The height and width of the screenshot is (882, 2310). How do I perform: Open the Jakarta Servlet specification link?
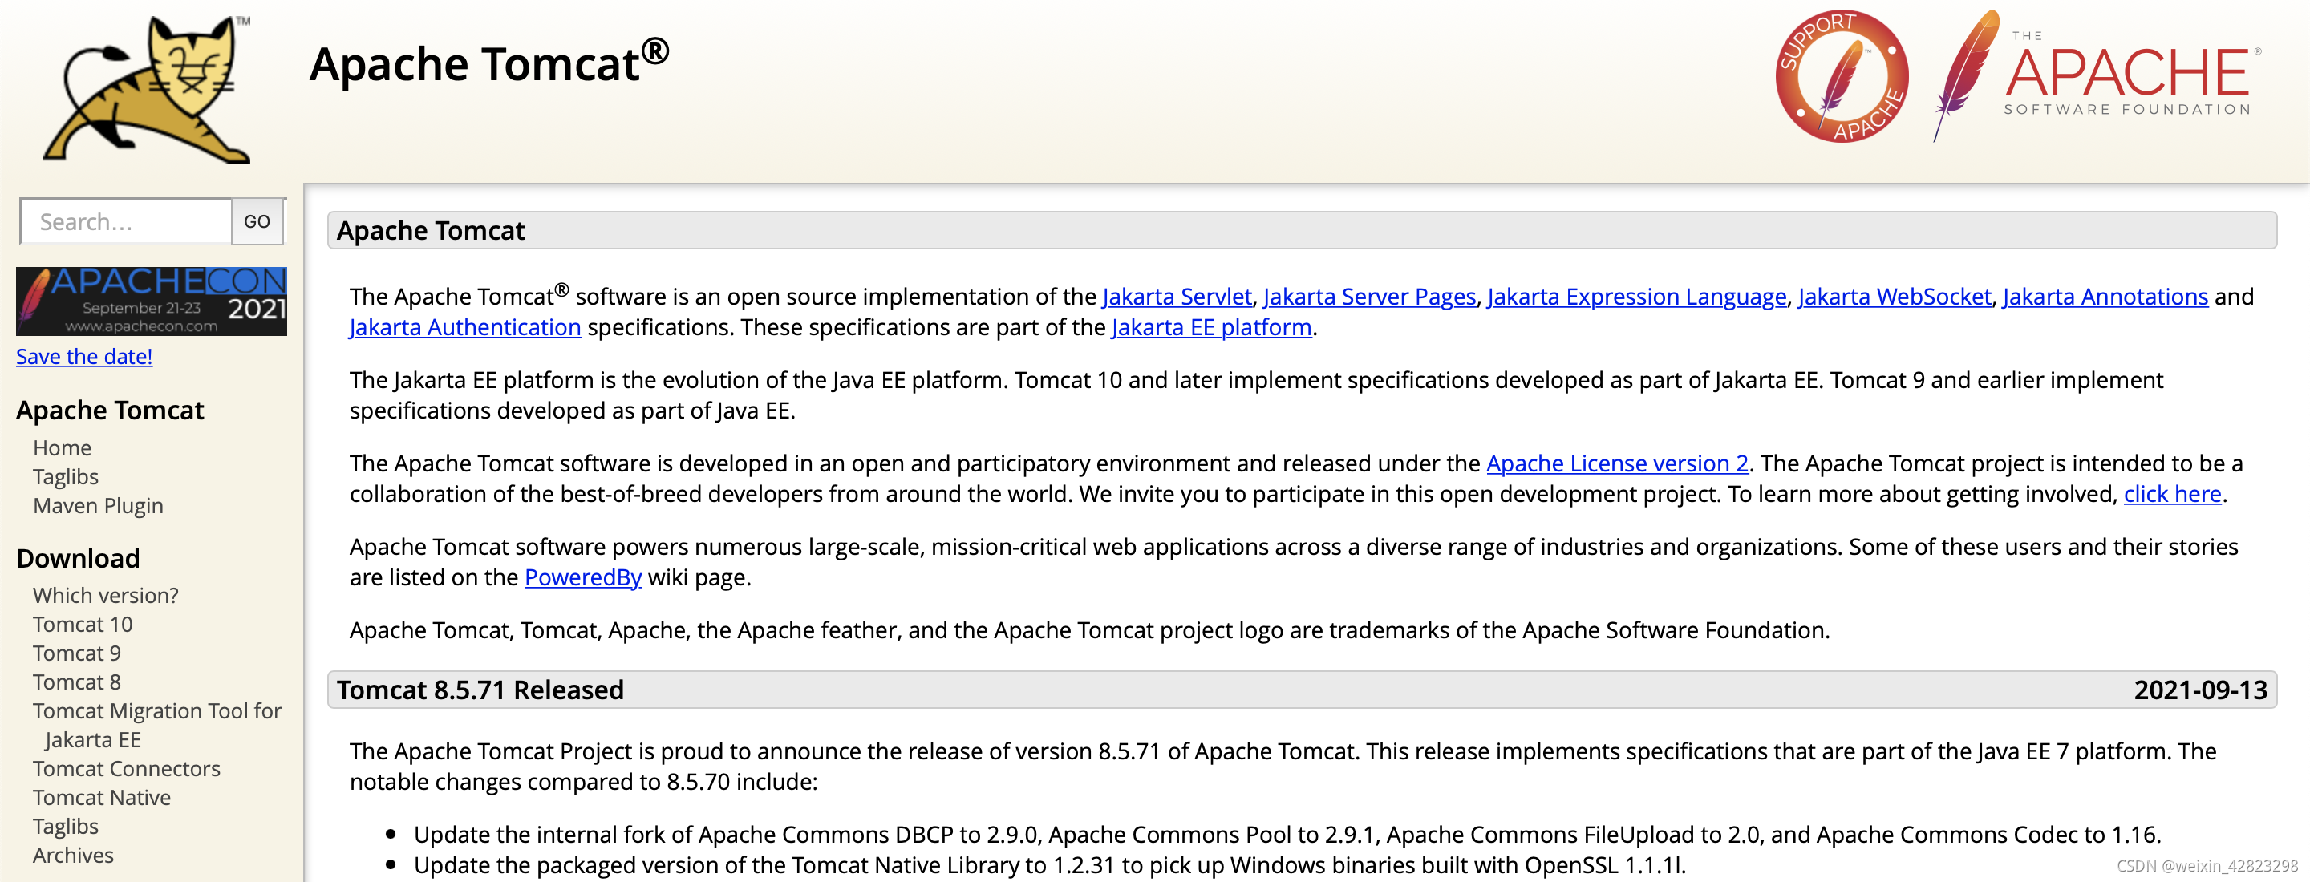click(1177, 297)
